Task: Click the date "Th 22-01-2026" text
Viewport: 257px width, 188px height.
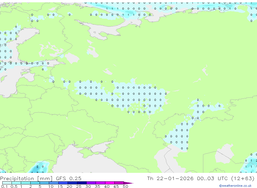Action: 170,178
